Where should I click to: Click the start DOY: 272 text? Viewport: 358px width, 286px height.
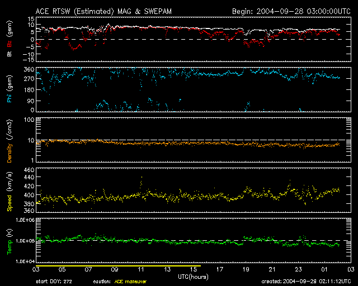54,282
